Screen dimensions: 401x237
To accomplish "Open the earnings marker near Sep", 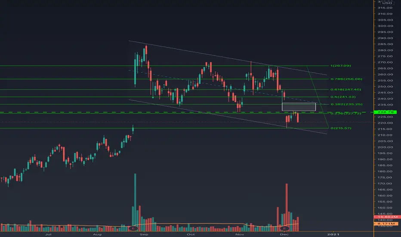I will 133,228.
